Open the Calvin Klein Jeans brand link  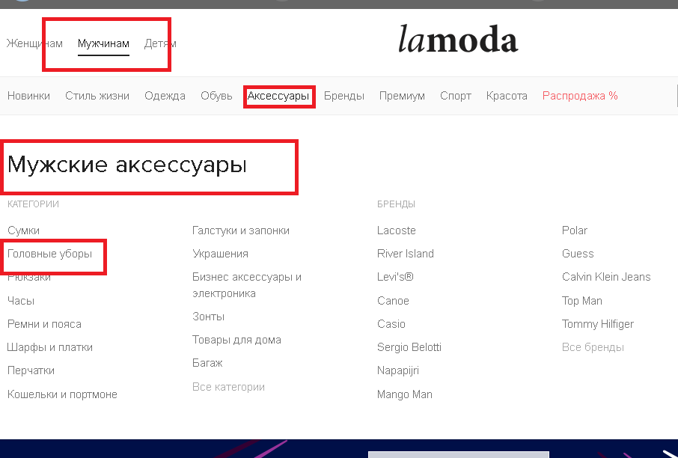[606, 277]
